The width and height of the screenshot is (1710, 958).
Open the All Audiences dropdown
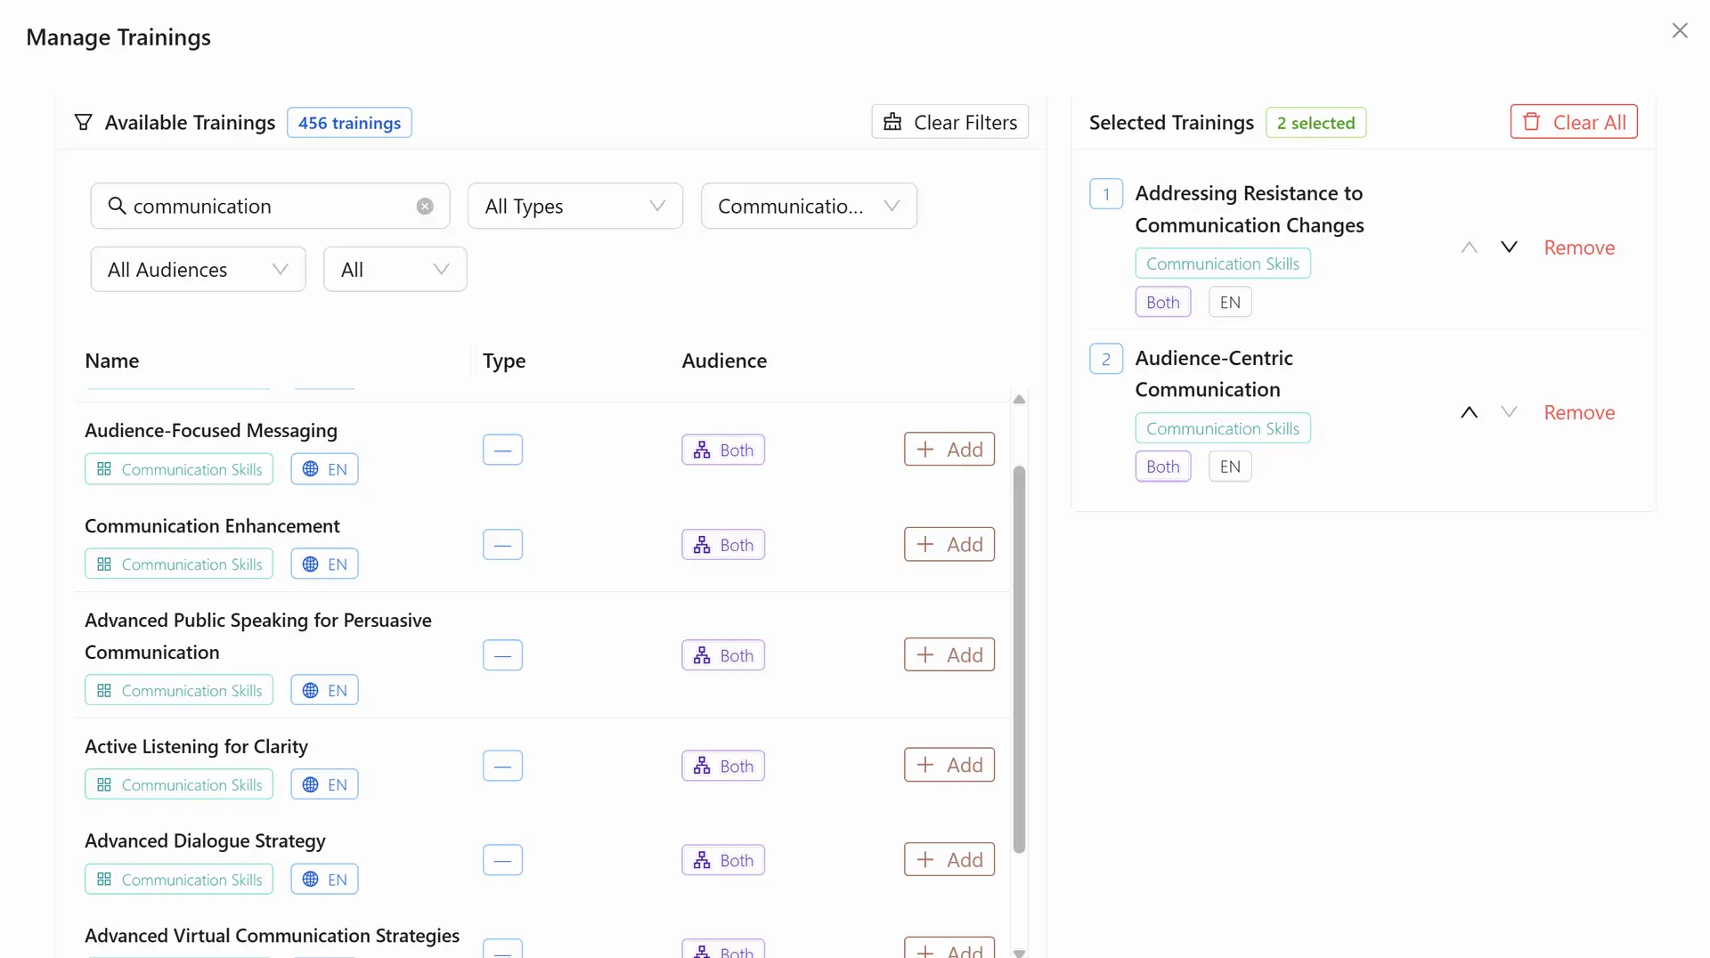point(198,270)
